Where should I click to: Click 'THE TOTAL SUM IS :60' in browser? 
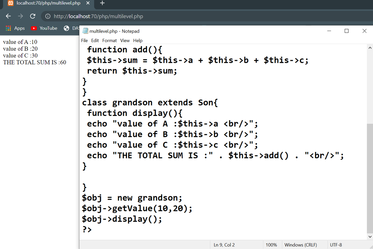click(x=35, y=62)
